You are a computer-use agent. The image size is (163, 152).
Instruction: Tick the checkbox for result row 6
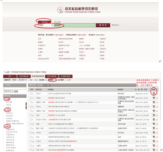[31, 115]
